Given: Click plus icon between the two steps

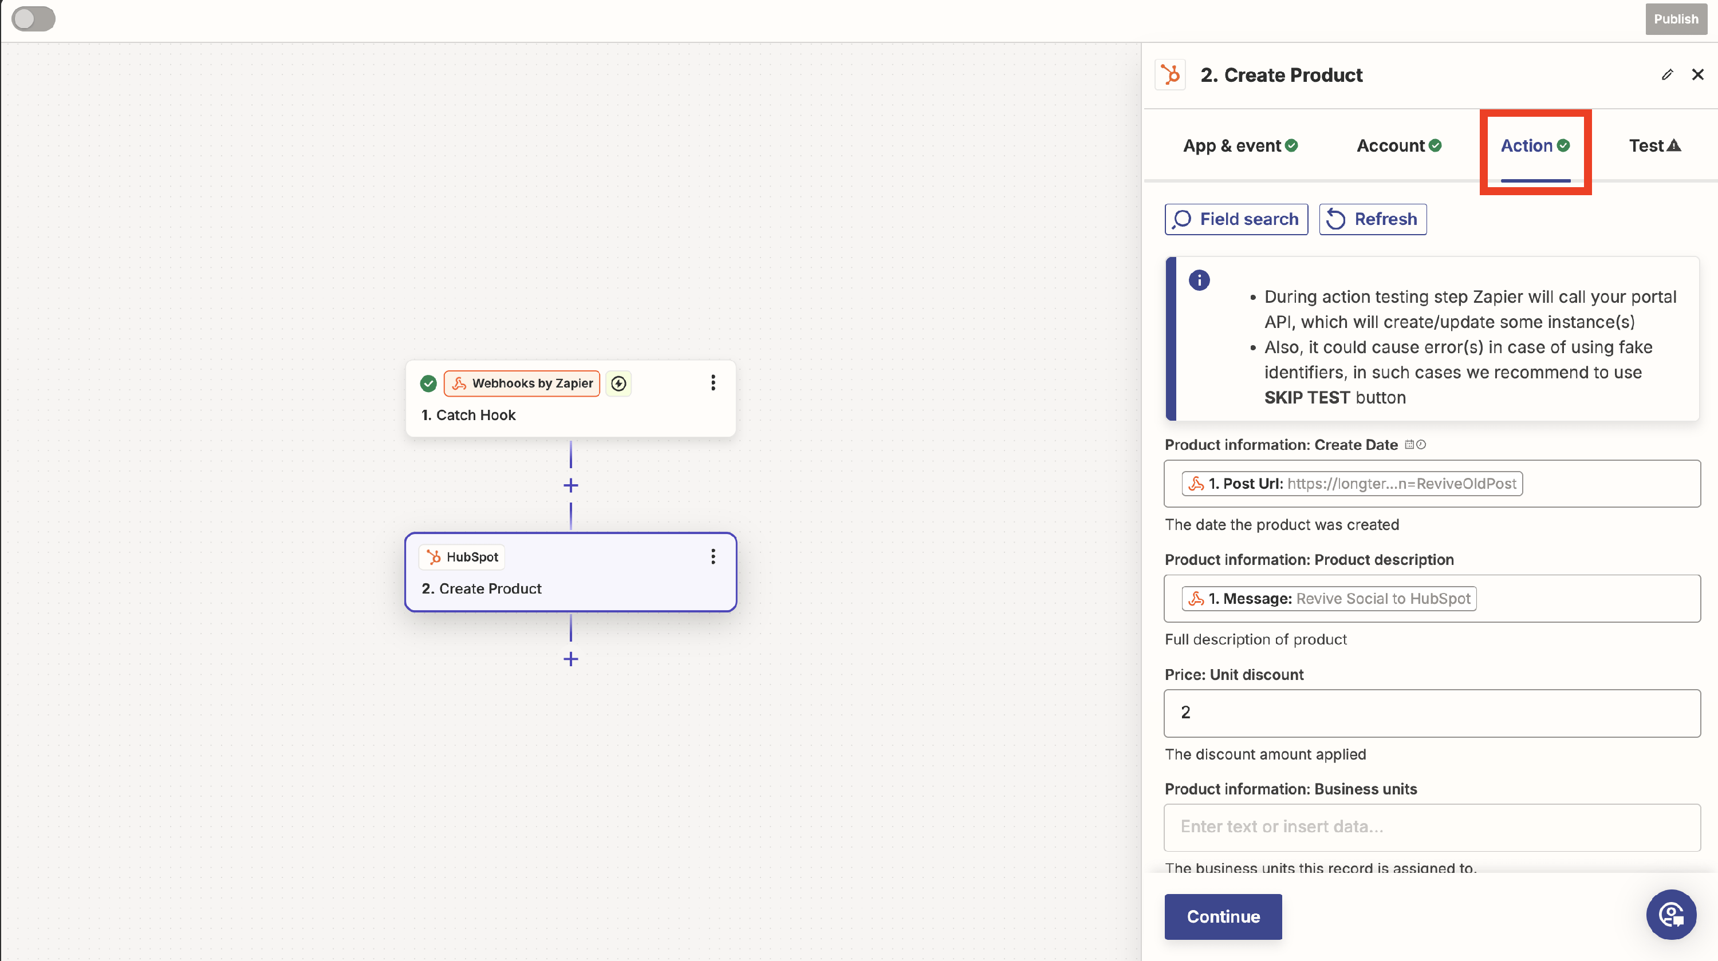Looking at the screenshot, I should pyautogui.click(x=570, y=485).
